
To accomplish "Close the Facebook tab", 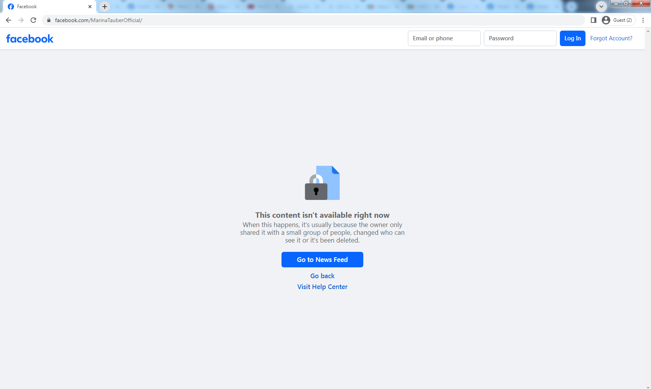I will [x=90, y=7].
